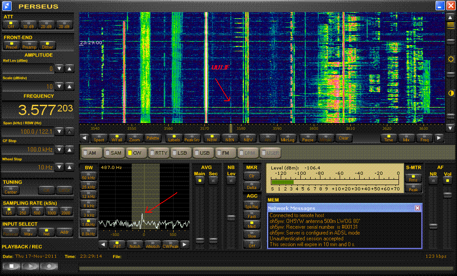457x276 pixels.
Task: Close the Network Messages window
Action: click(417, 208)
